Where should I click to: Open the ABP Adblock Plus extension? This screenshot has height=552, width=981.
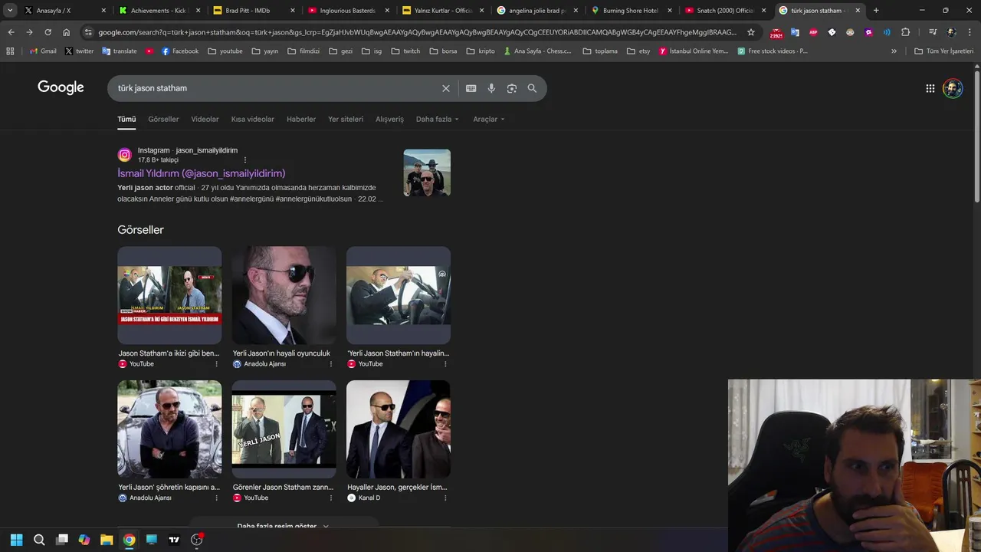click(813, 32)
